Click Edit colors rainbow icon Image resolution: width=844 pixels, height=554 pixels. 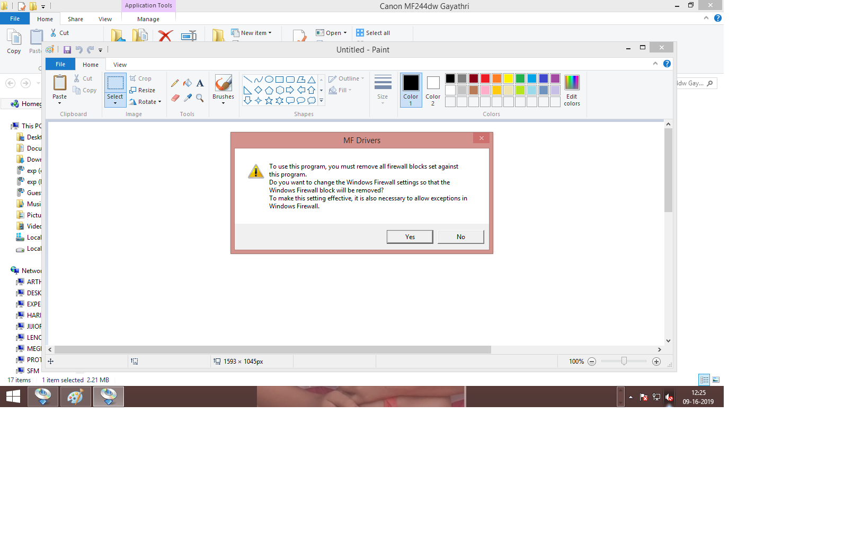(572, 82)
